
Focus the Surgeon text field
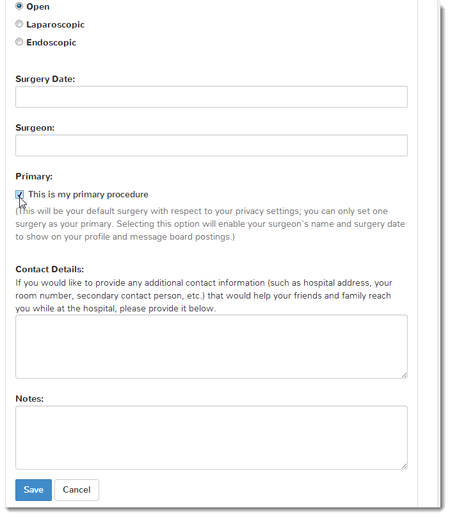pos(211,145)
